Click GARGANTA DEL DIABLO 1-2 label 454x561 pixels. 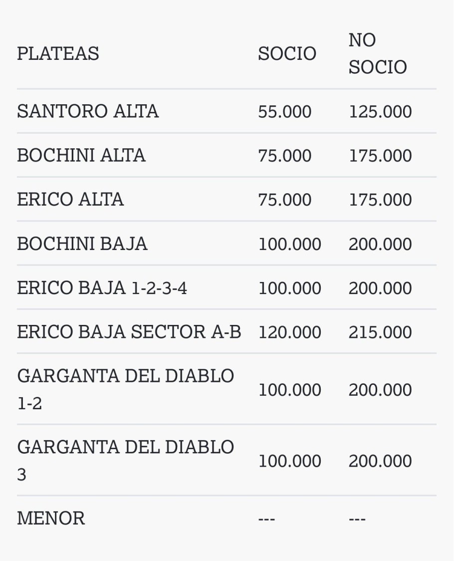point(125,389)
